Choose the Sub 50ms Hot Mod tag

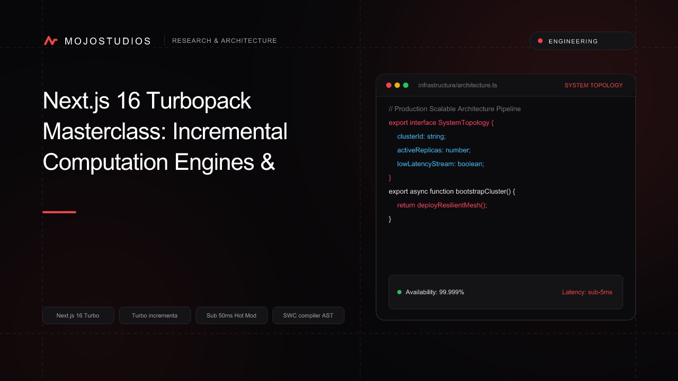pyautogui.click(x=231, y=315)
